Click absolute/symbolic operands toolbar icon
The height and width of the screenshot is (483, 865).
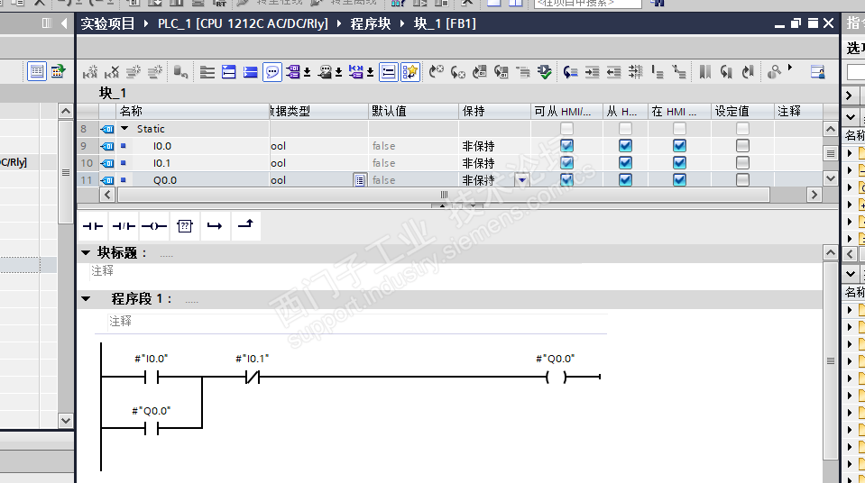[293, 72]
